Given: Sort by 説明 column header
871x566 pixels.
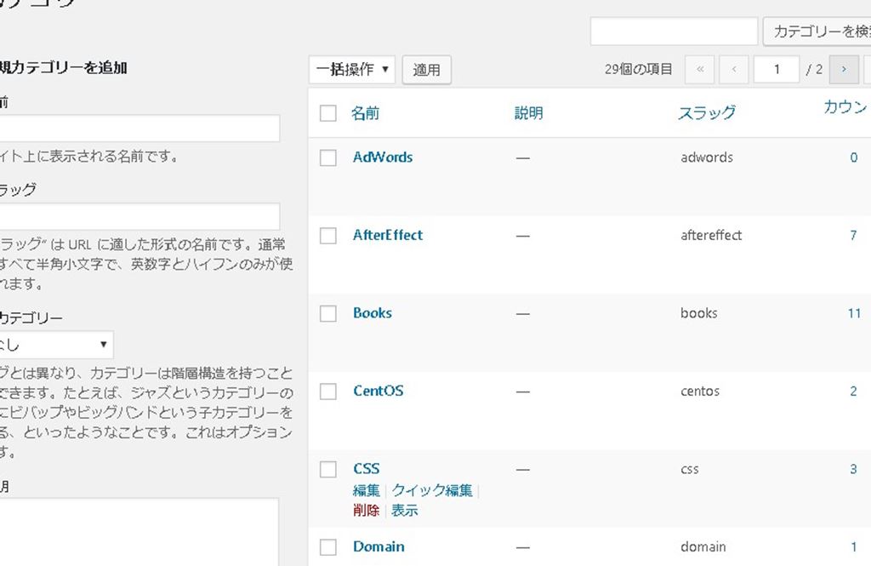Looking at the screenshot, I should (528, 113).
